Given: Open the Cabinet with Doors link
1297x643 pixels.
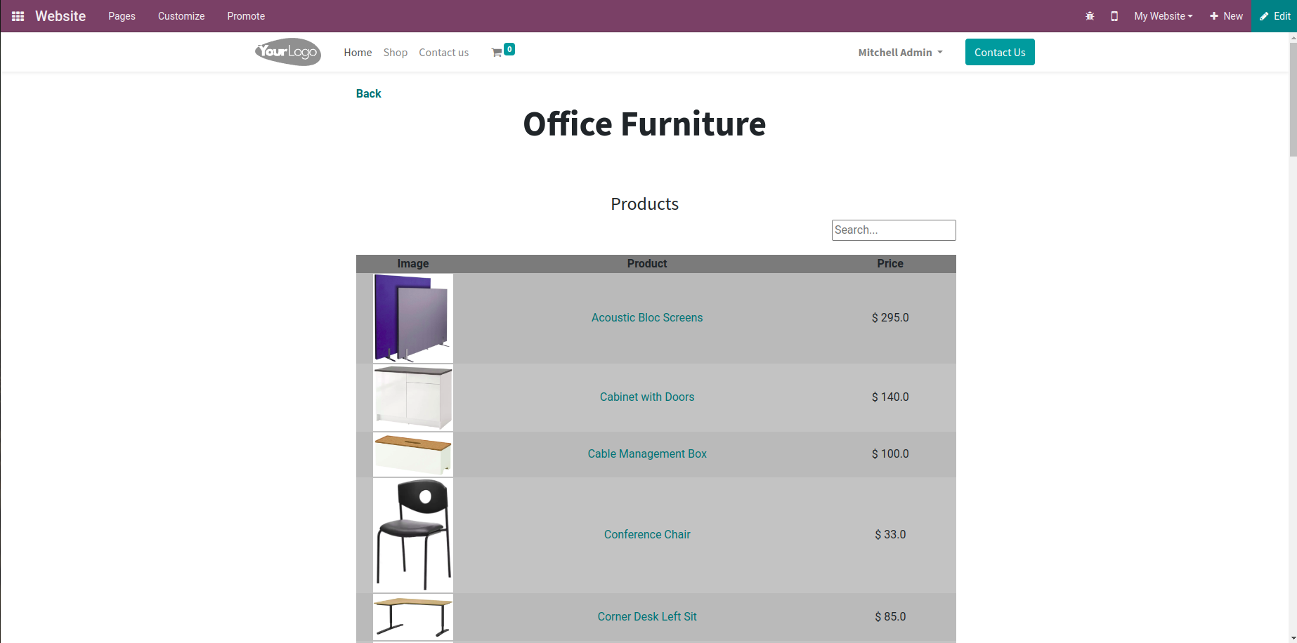Looking at the screenshot, I should 646,397.
